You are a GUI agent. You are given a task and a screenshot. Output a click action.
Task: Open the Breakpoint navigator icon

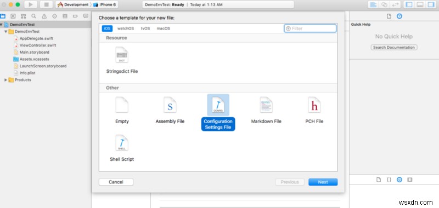(75, 16)
